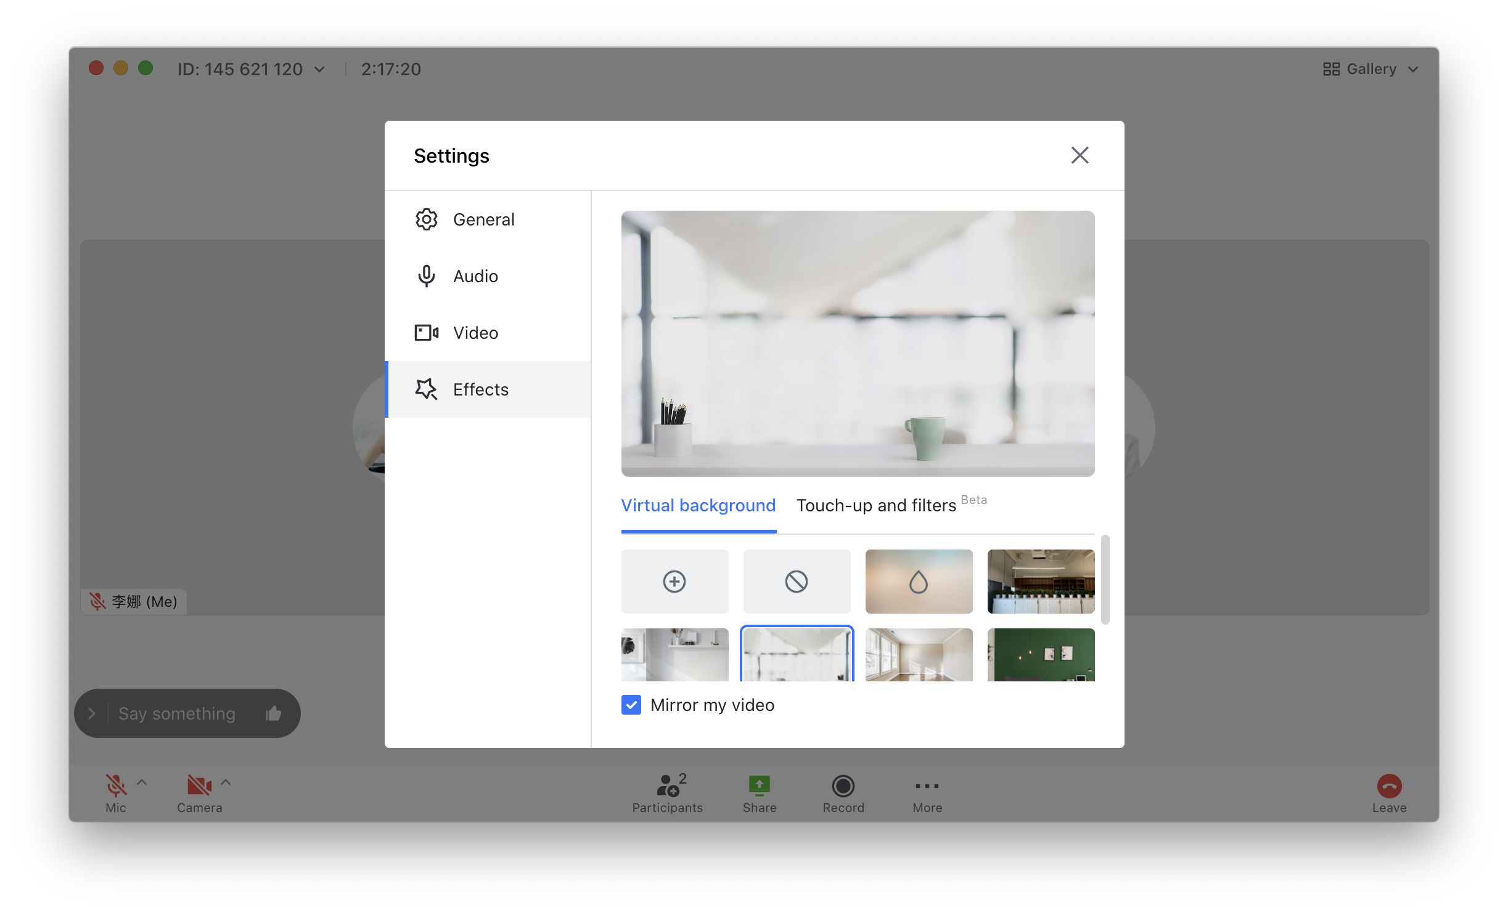Click the yellow macOS minimize button
1508x913 pixels.
coord(121,68)
